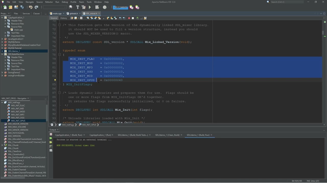Select MIX_MAJOR_VERSION in the Navigator
Image resolution: width=327 pixels, height=183 pixels.
18,124
